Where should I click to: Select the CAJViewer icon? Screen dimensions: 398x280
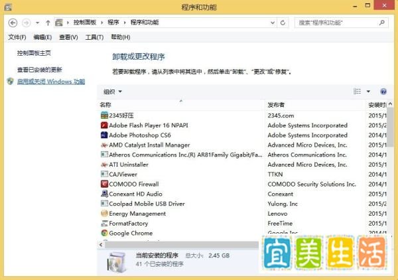tap(104, 174)
